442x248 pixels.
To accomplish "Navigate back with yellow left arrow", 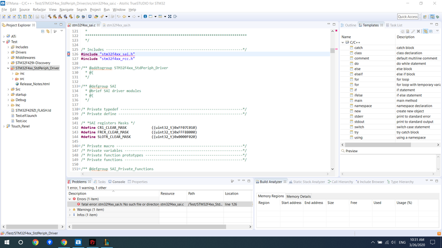I will pos(124,17).
